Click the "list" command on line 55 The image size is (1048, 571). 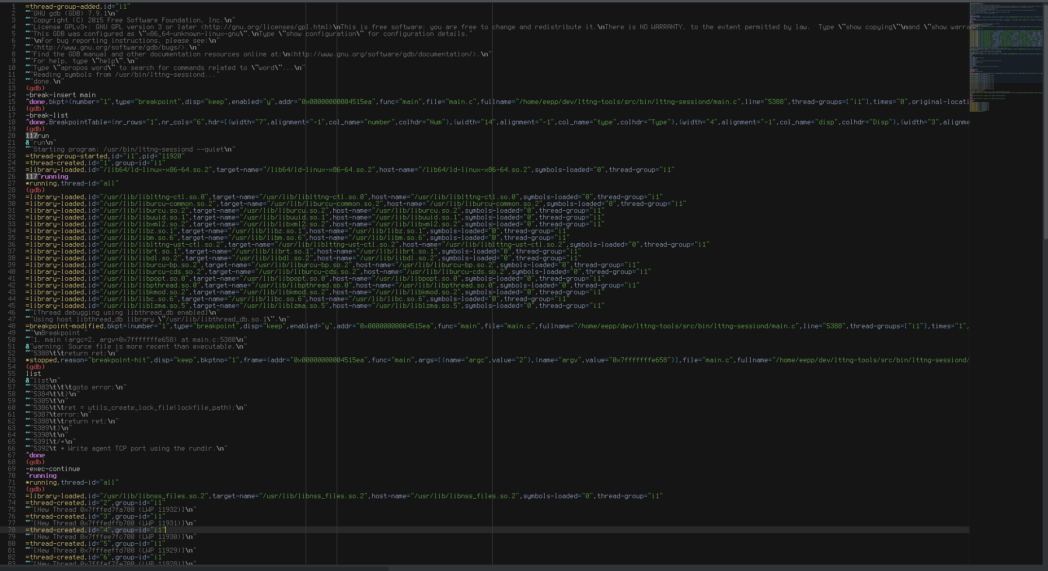tap(34, 374)
